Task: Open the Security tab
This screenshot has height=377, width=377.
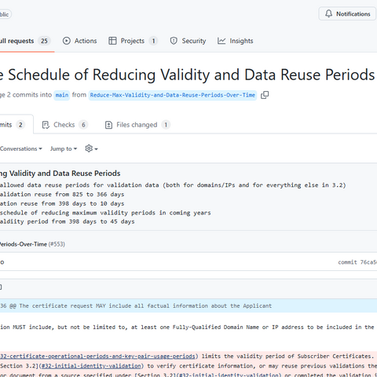Action: pos(188,41)
